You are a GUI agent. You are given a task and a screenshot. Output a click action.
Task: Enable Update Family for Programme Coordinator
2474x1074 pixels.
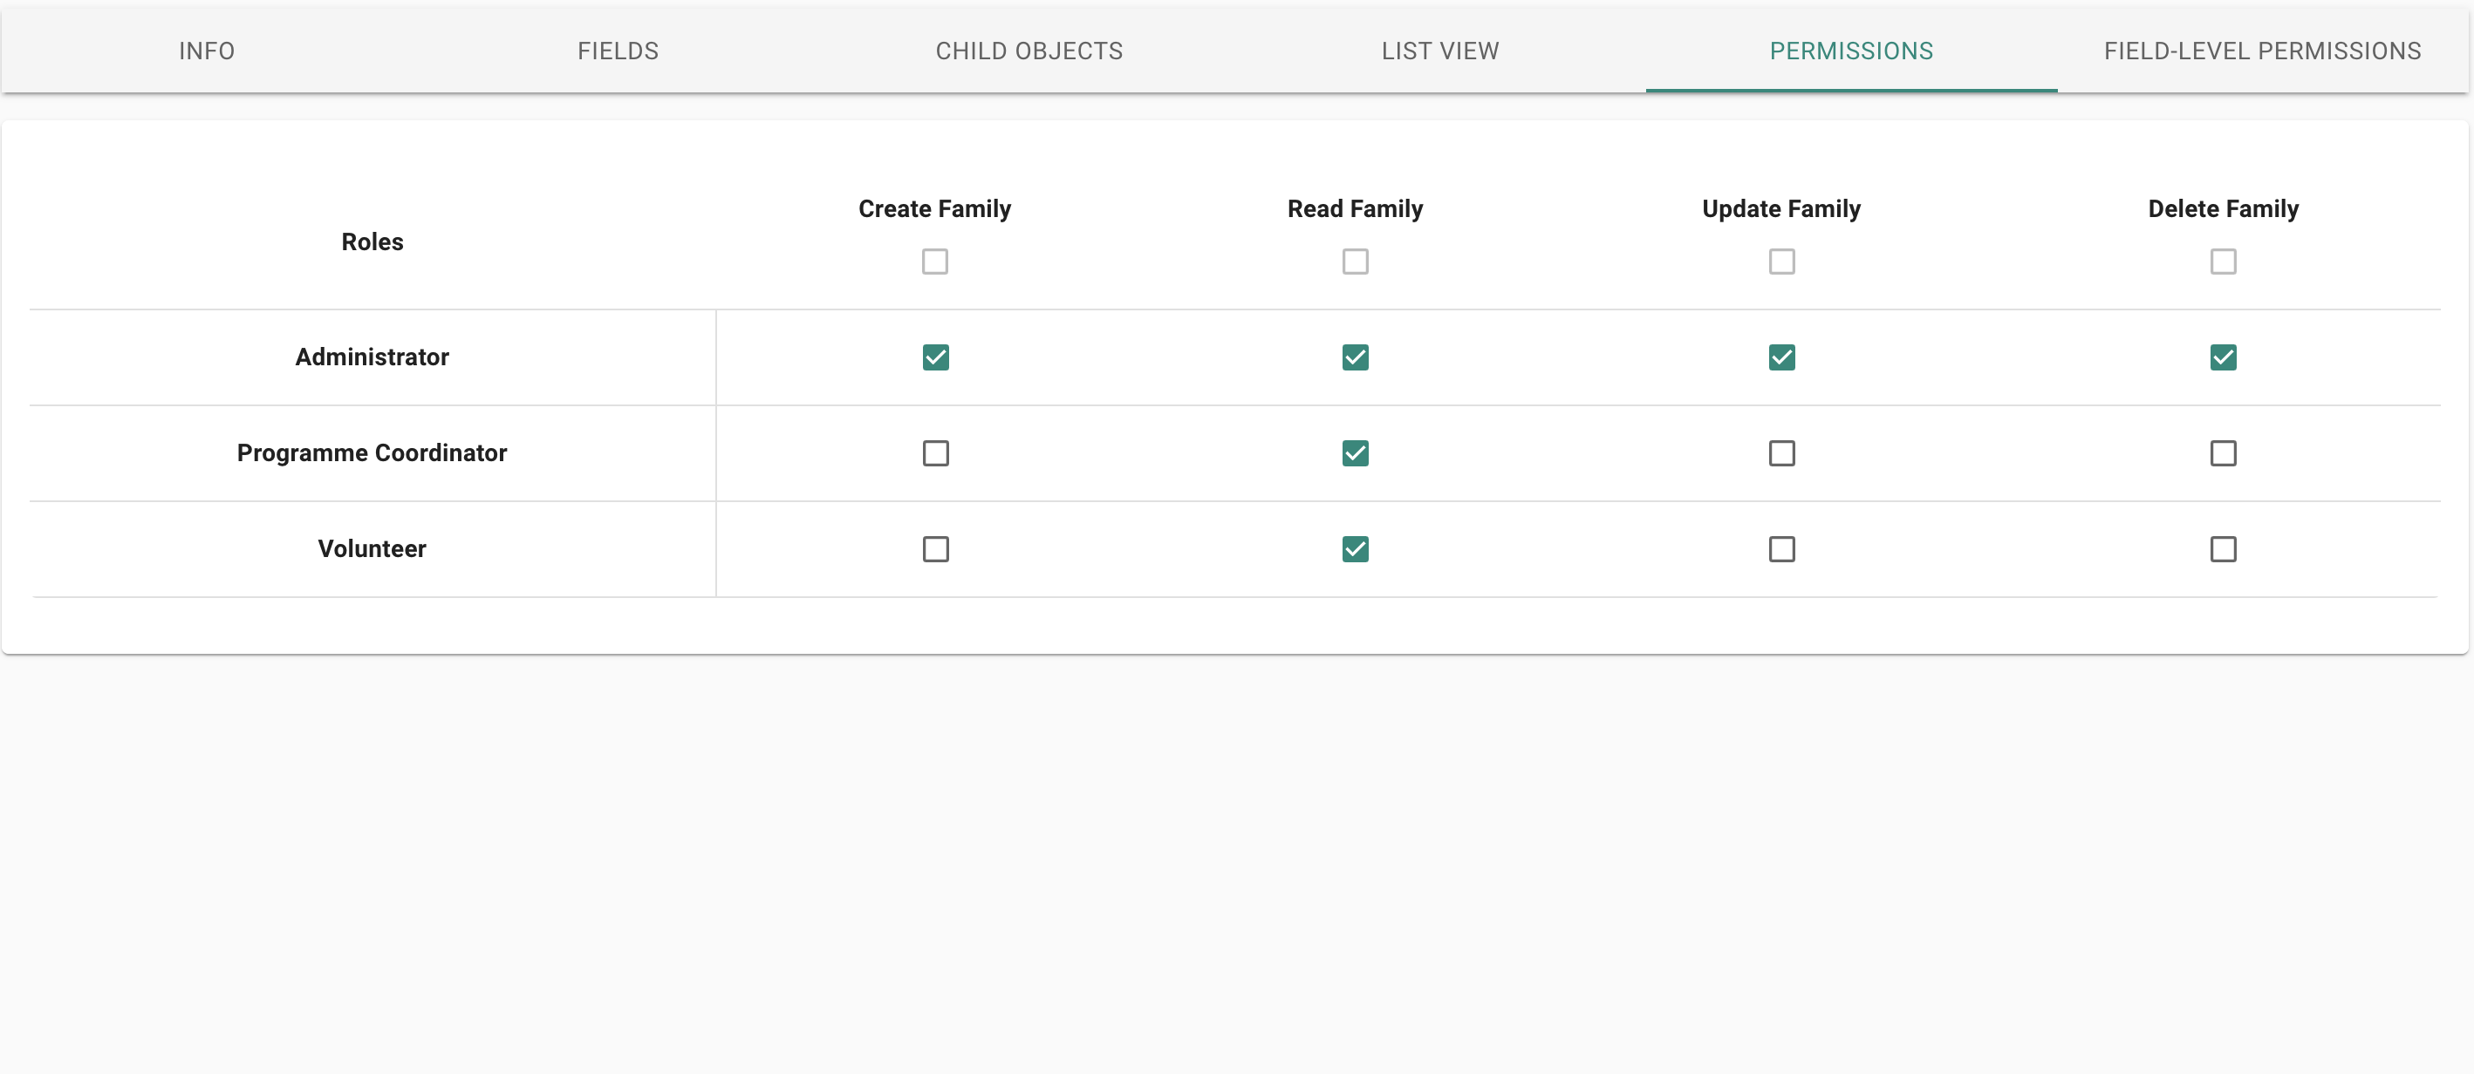coord(1781,453)
